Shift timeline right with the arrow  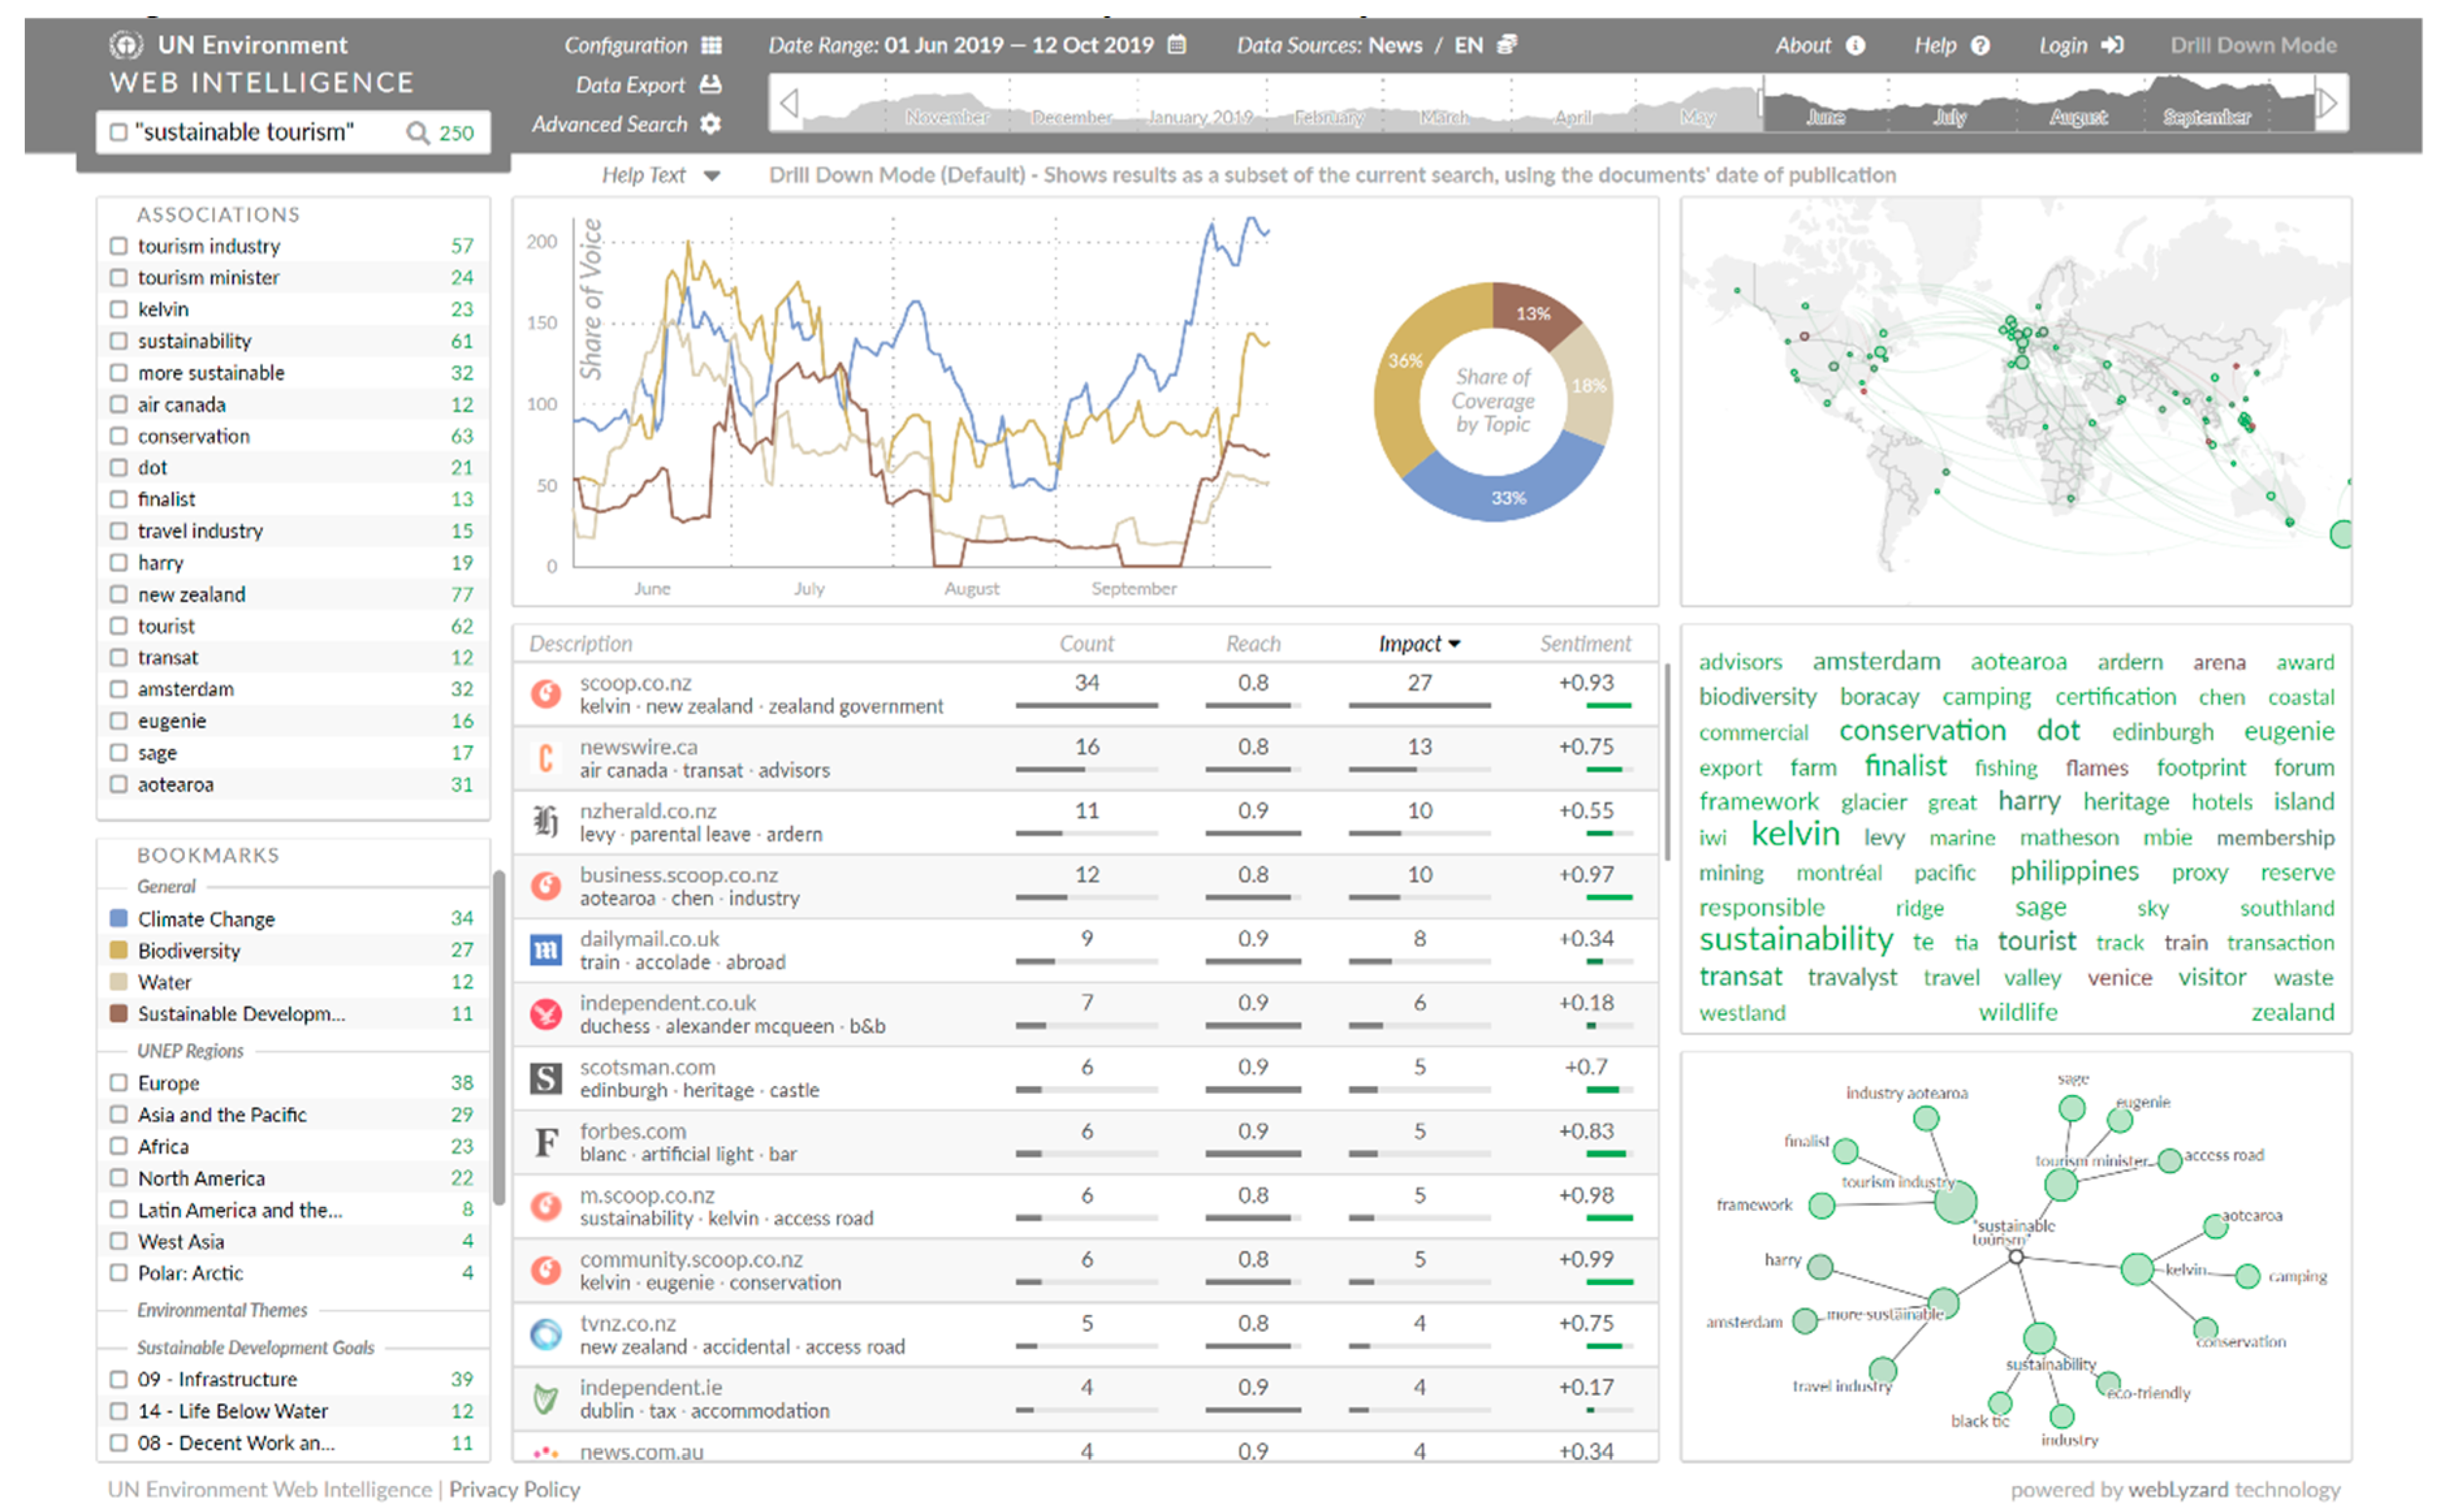(x=2327, y=103)
